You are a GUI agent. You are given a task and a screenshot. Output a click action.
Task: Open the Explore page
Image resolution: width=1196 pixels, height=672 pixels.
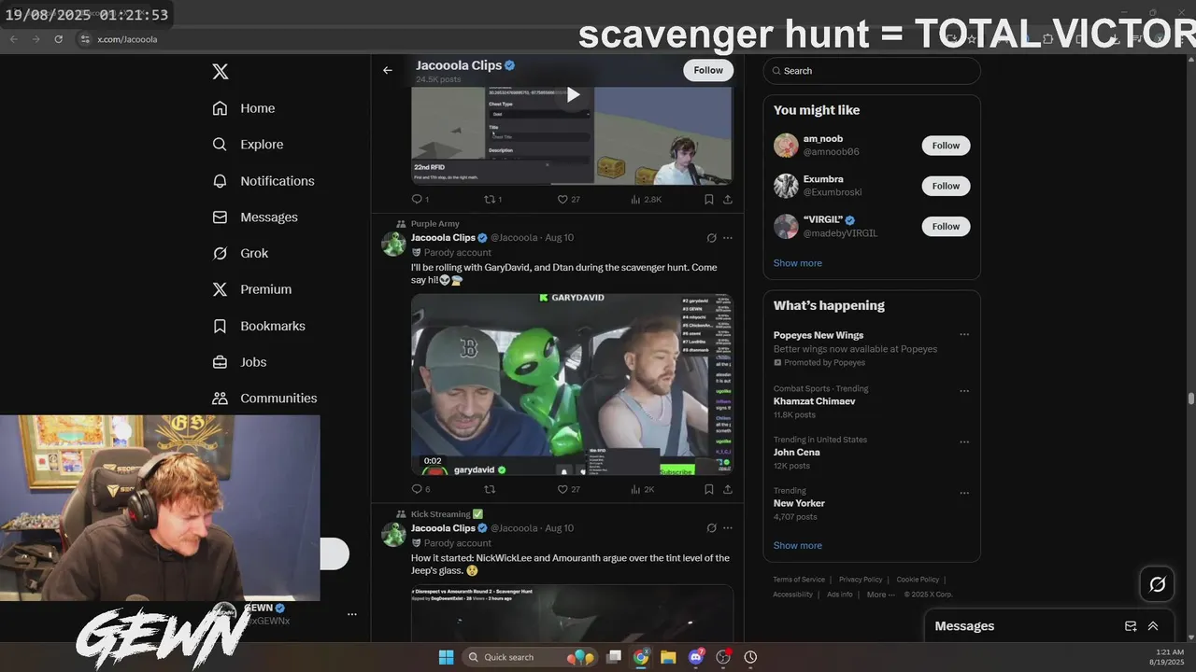[248, 145]
